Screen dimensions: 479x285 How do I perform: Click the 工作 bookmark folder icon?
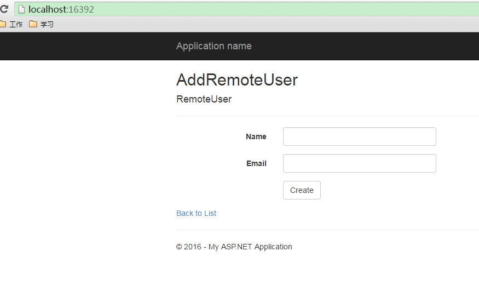3,24
